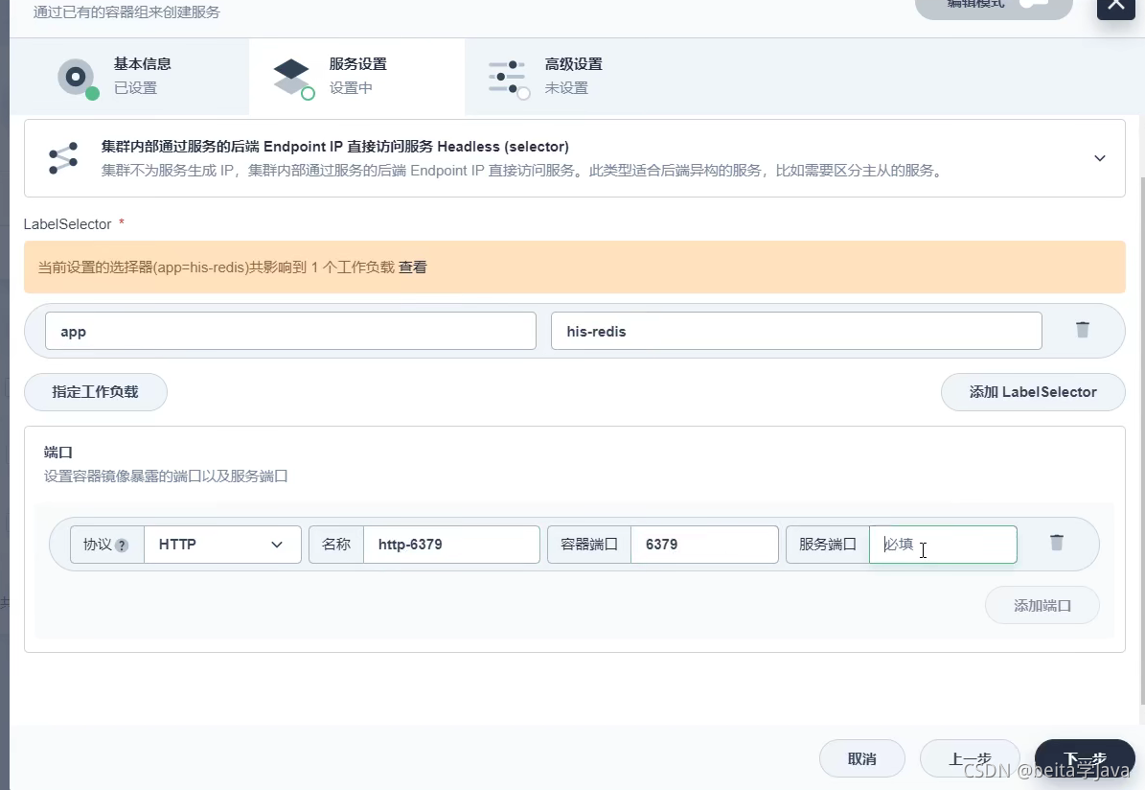Click the 添加端口 button
The height and width of the screenshot is (790, 1145).
(1042, 605)
